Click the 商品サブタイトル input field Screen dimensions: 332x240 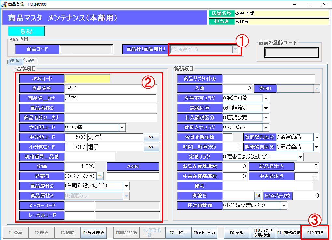tap(269, 79)
